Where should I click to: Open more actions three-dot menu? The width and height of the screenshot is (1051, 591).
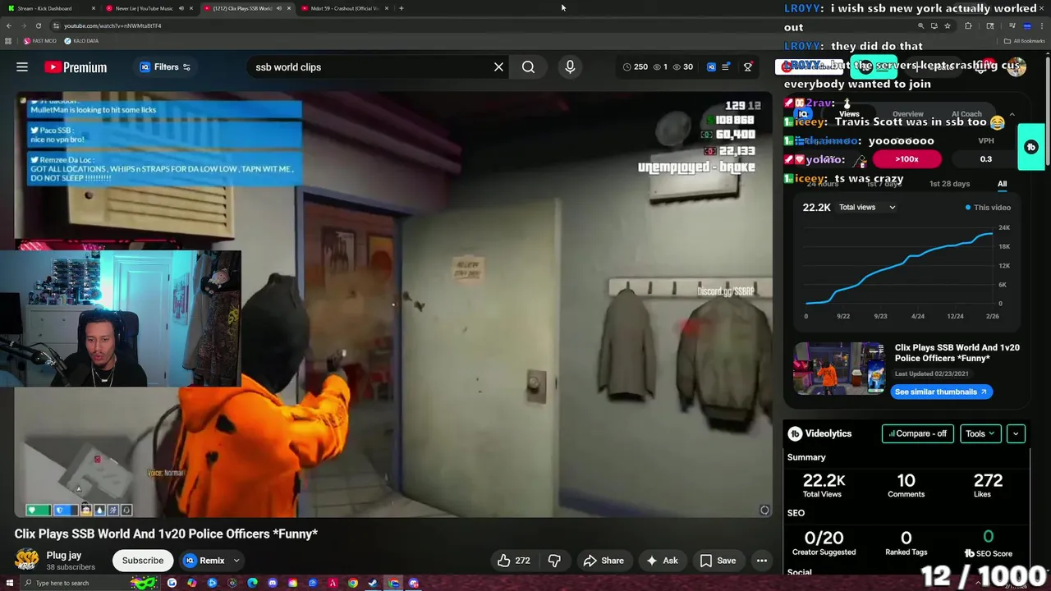[x=762, y=561]
